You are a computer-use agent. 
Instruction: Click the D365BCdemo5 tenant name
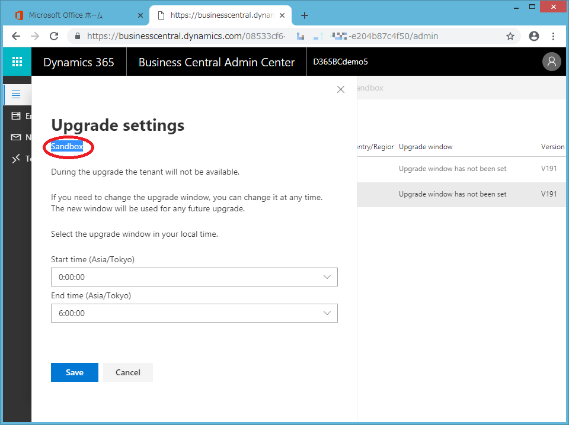coord(340,62)
